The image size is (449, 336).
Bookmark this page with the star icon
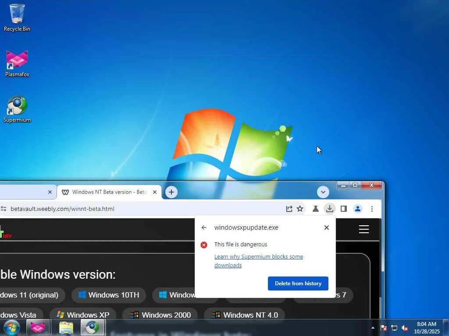pyautogui.click(x=300, y=209)
